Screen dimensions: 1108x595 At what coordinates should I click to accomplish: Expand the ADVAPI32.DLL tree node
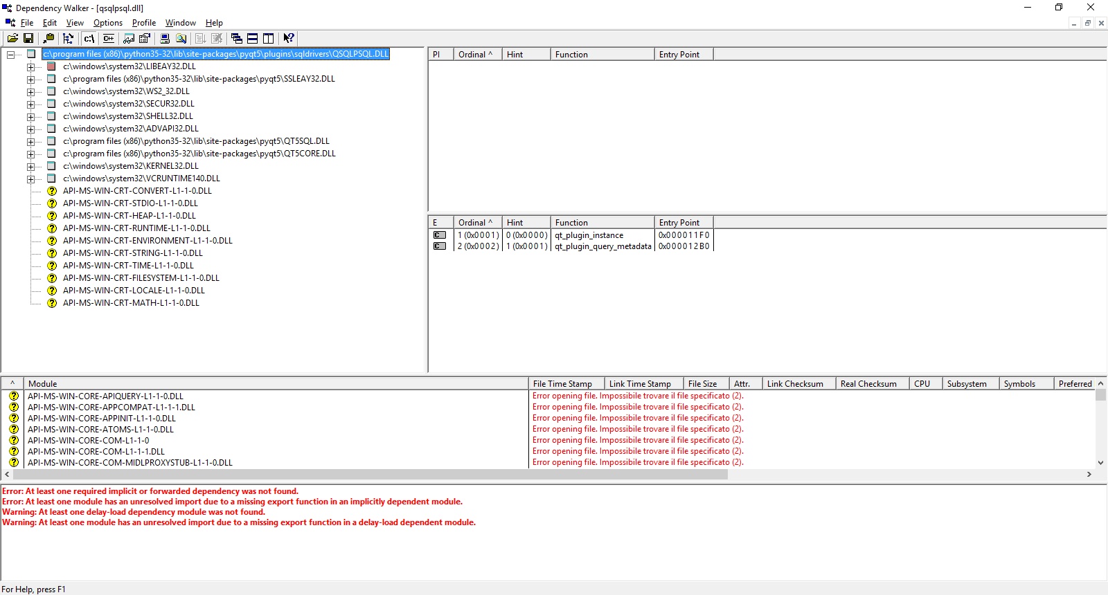click(30, 129)
